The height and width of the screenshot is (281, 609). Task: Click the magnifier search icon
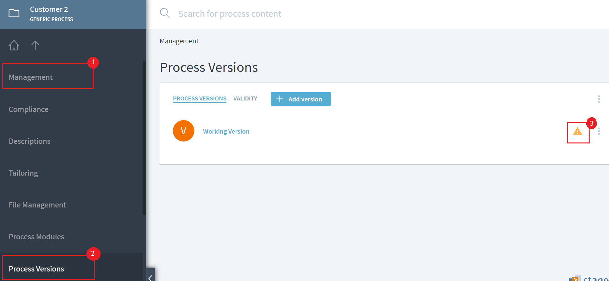(x=165, y=13)
